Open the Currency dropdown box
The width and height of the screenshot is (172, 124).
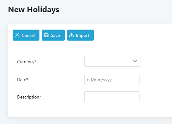point(112,61)
